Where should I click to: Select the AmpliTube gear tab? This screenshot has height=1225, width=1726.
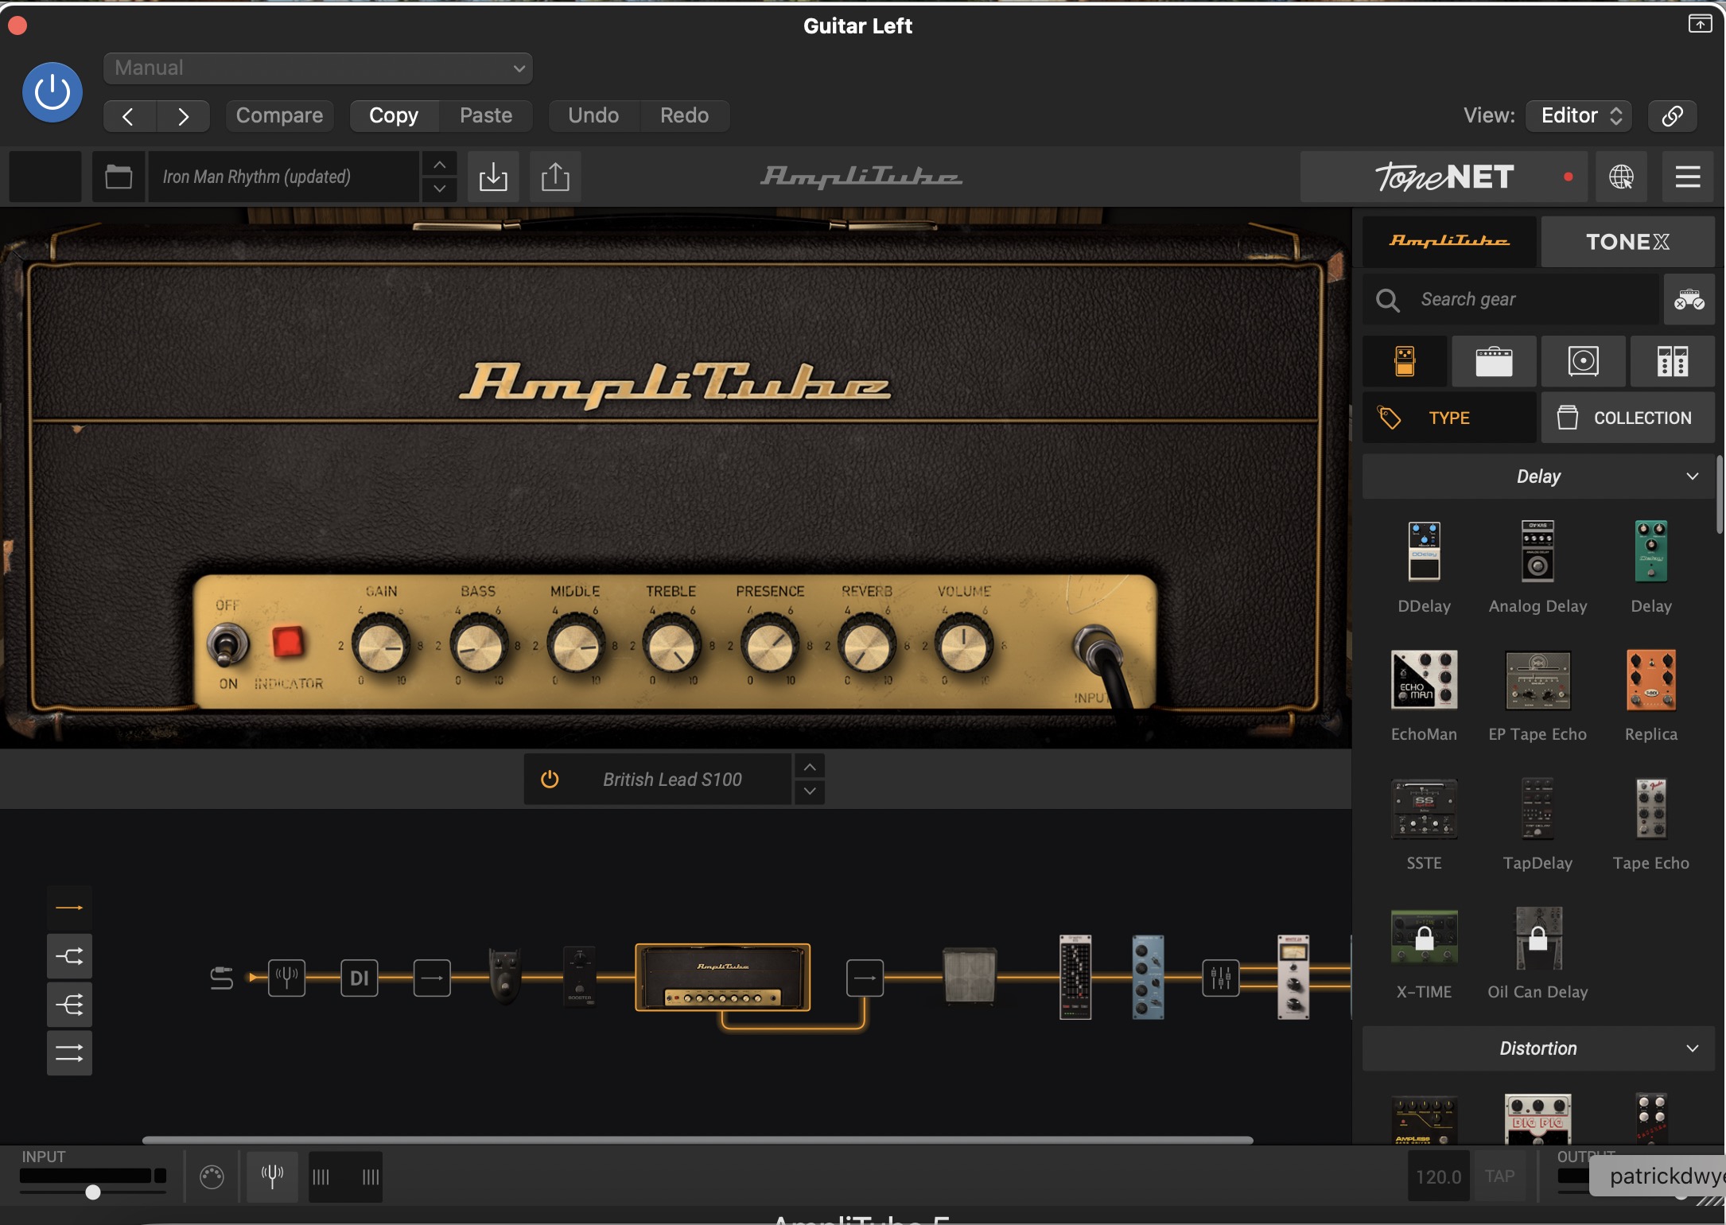1449,241
